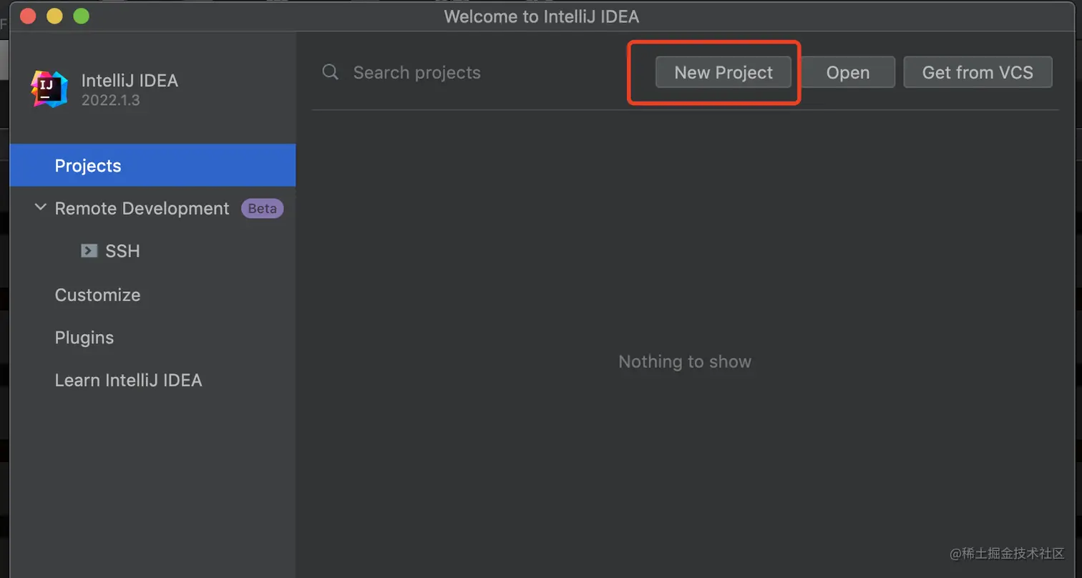
Task: Click the Welcome to IntelliJ IDEA title bar
Action: pyautogui.click(x=541, y=16)
